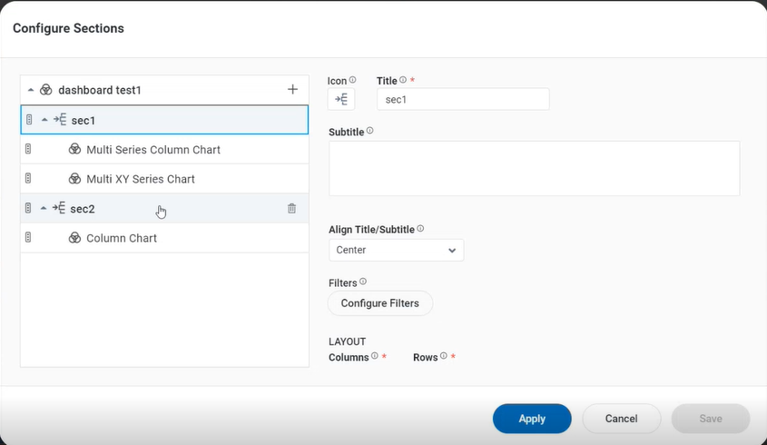This screenshot has height=445, width=767.
Task: Click into the Title input field
Action: click(x=462, y=100)
